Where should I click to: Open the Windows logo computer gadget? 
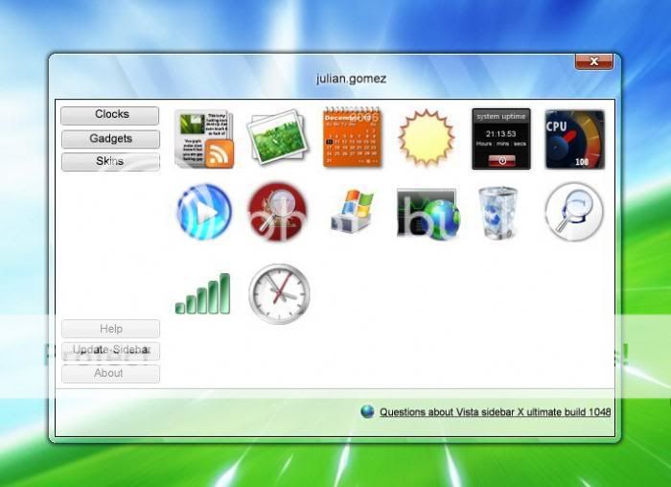[352, 212]
